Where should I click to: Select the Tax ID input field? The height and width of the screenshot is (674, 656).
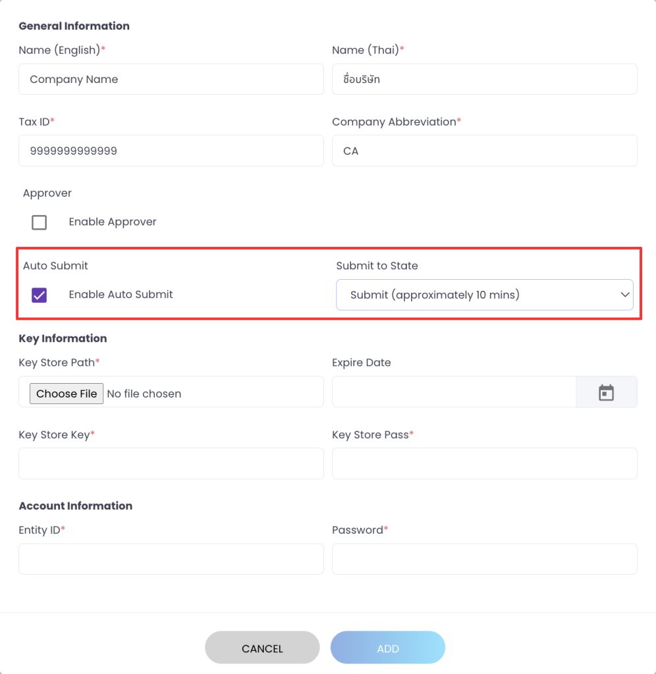click(x=171, y=151)
